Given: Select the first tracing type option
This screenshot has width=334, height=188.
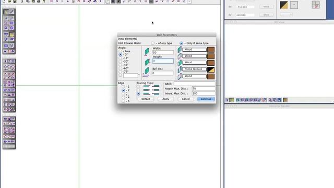Looking at the screenshot, I should 138,87.
